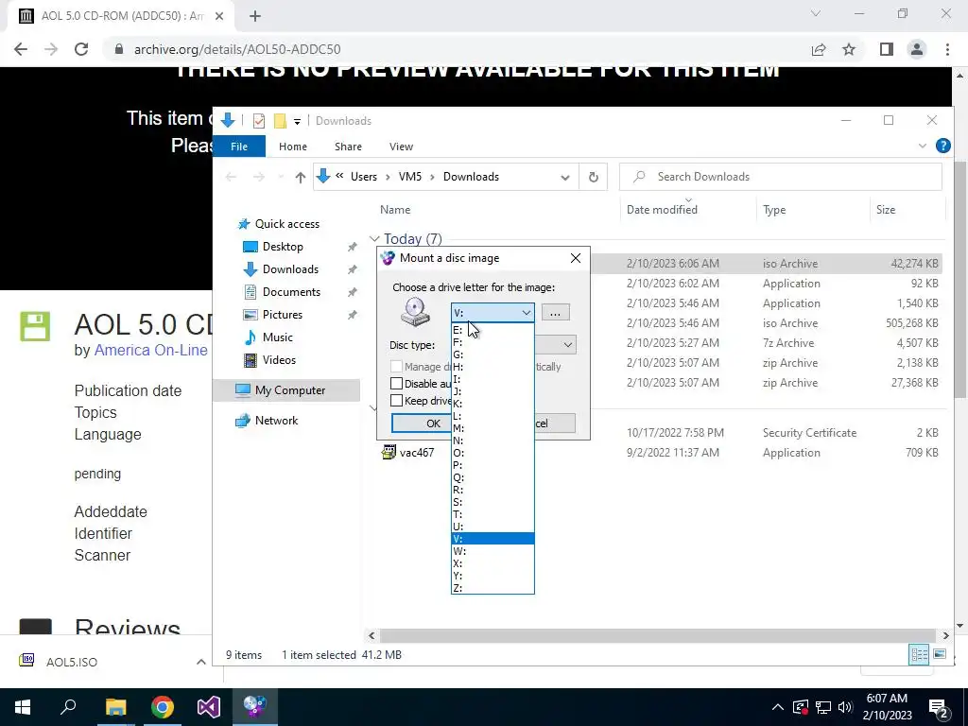Viewport: 968px width, 726px height.
Task: Open Documents in navigation pane
Action: (x=291, y=292)
